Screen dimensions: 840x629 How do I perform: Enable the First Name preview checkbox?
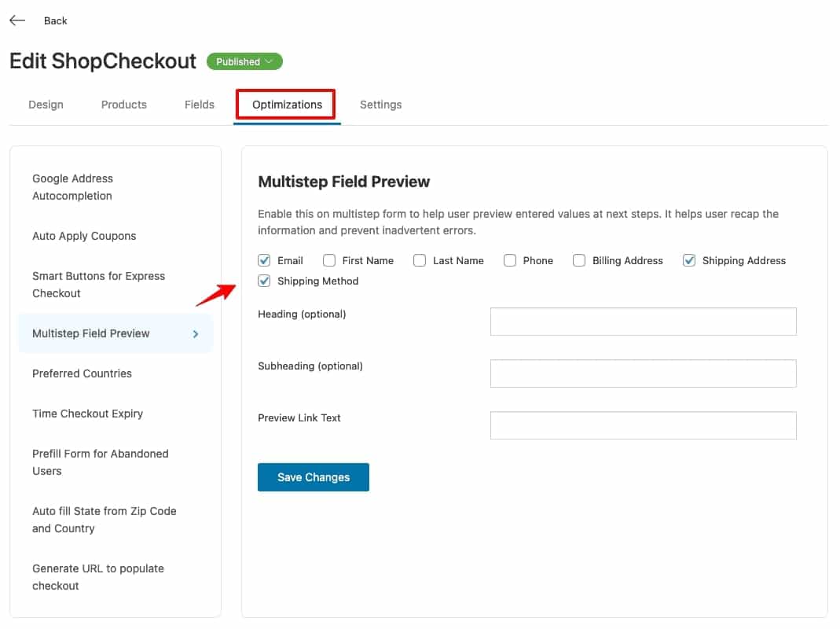coord(328,260)
